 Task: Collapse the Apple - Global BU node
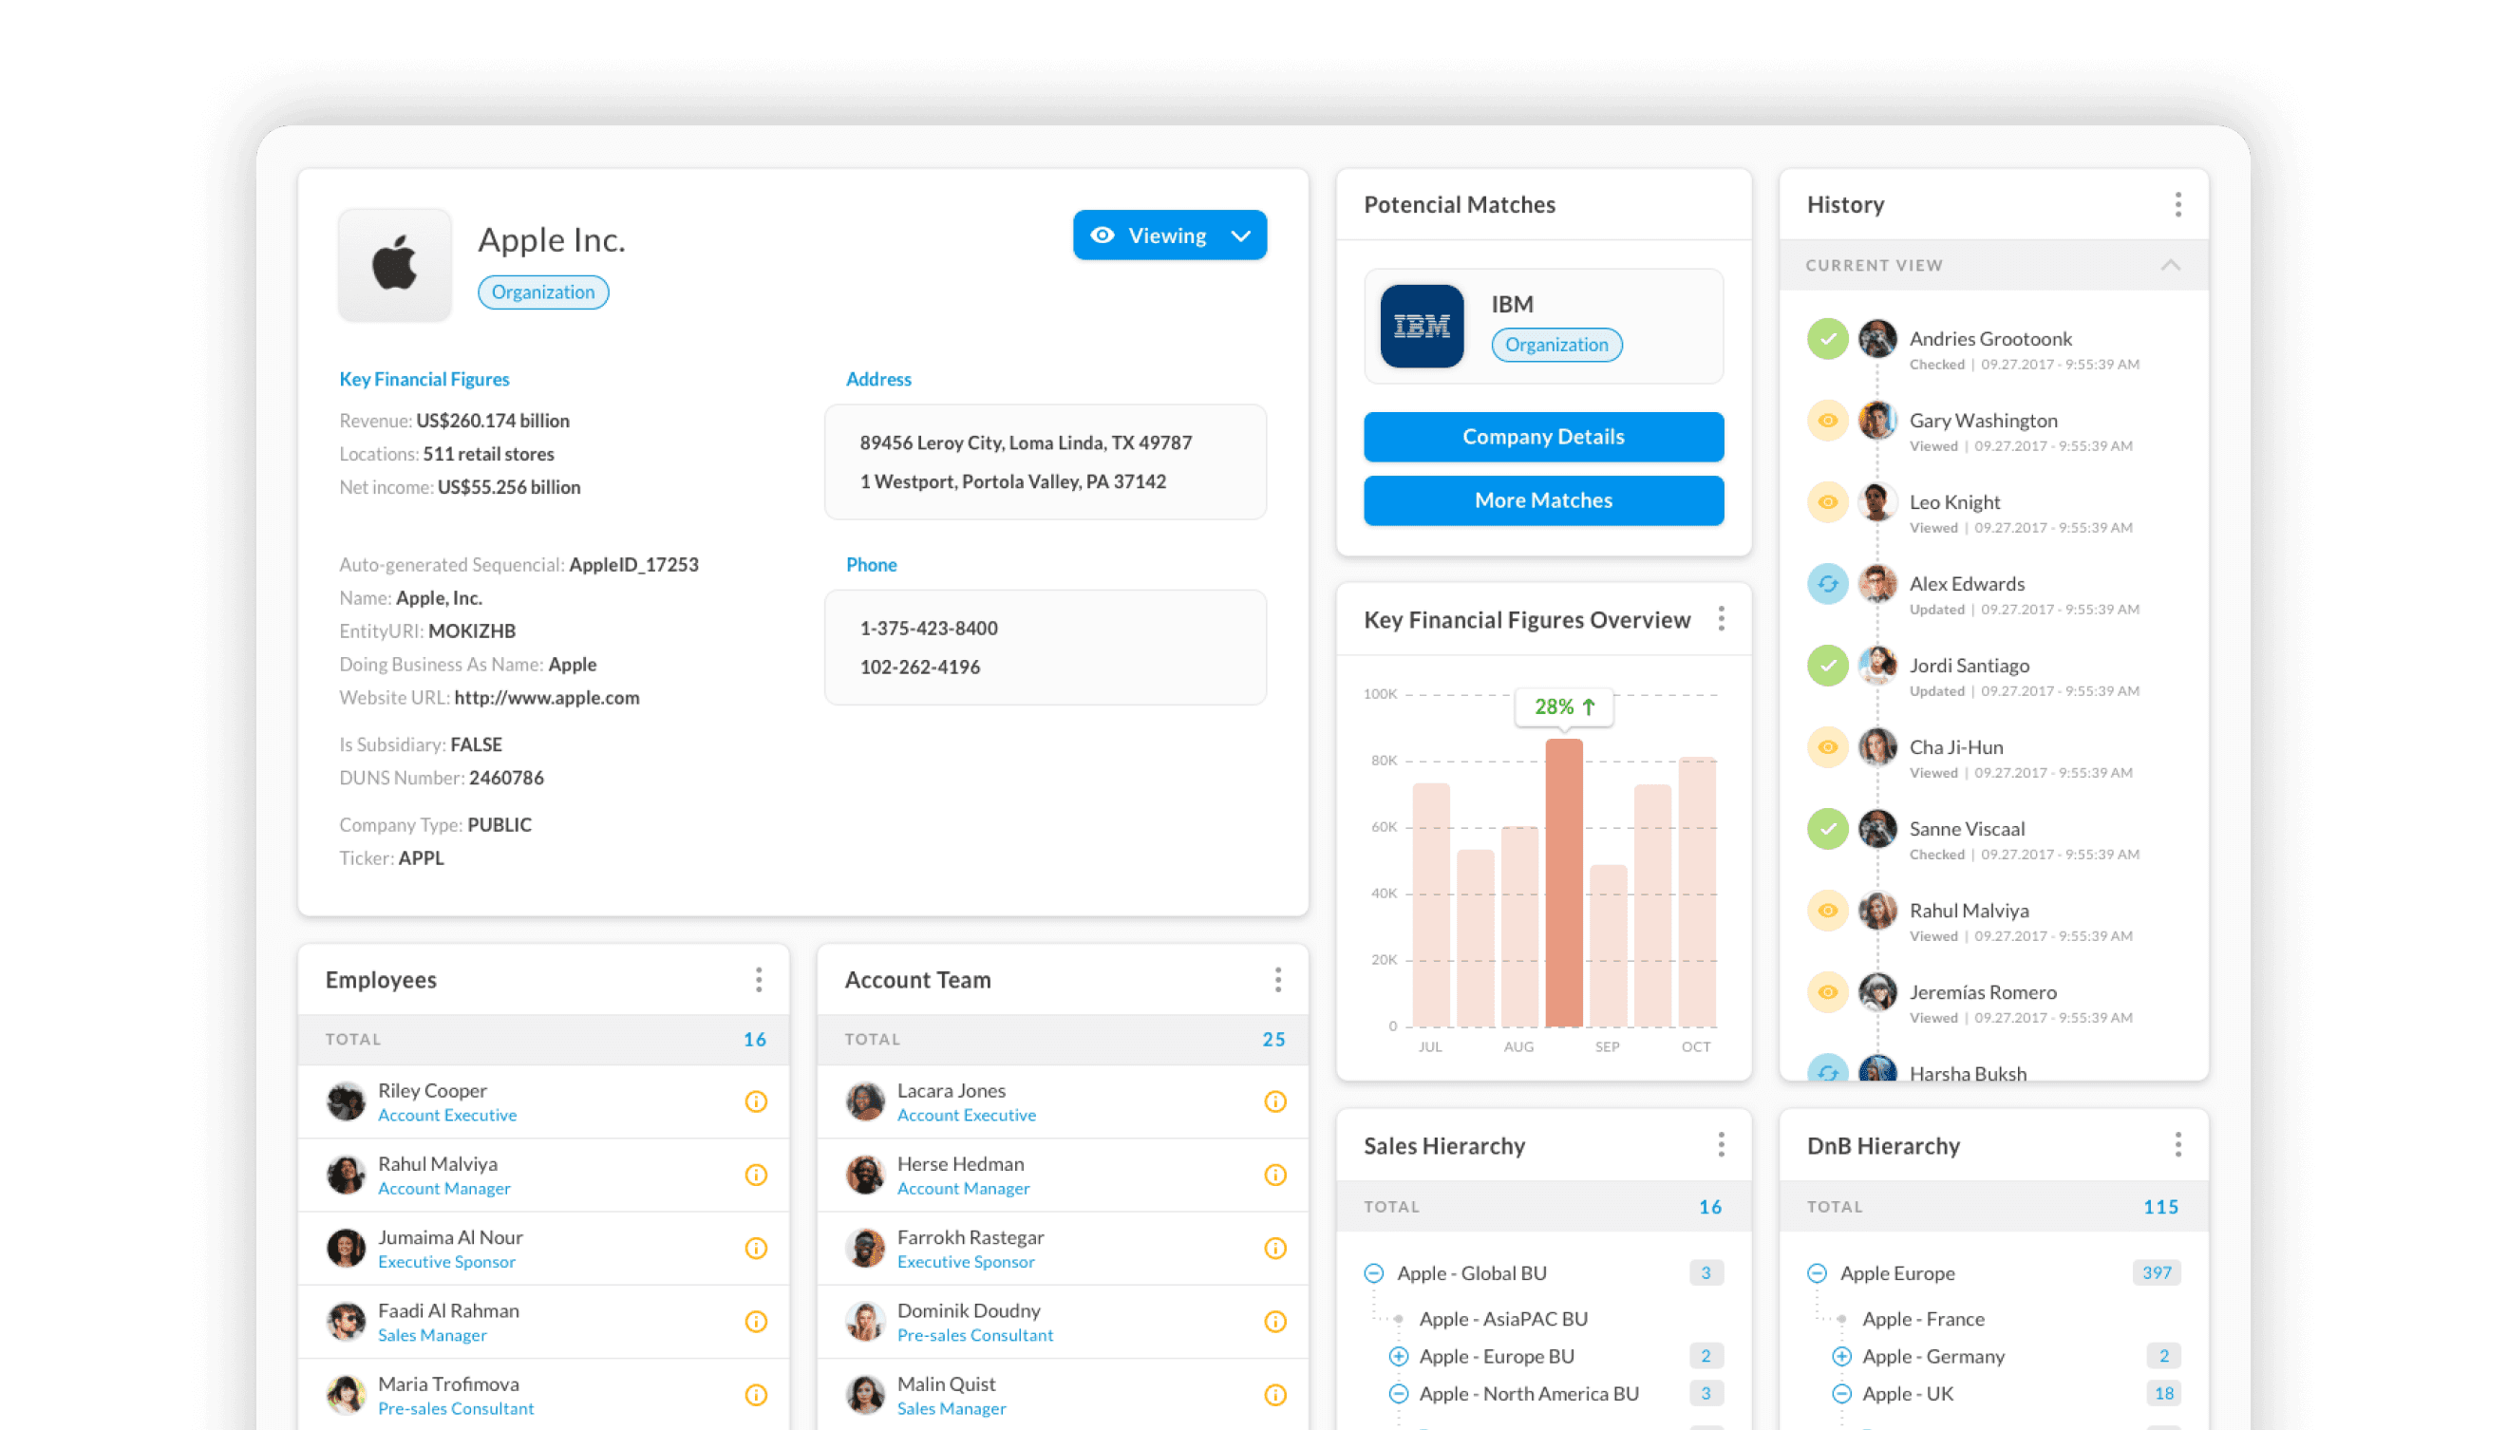[1374, 1274]
